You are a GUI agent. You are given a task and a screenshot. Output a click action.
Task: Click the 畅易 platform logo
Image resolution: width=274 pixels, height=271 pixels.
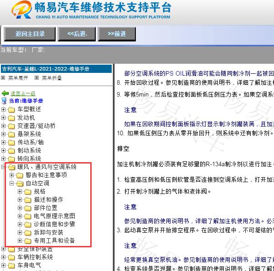(22, 10)
